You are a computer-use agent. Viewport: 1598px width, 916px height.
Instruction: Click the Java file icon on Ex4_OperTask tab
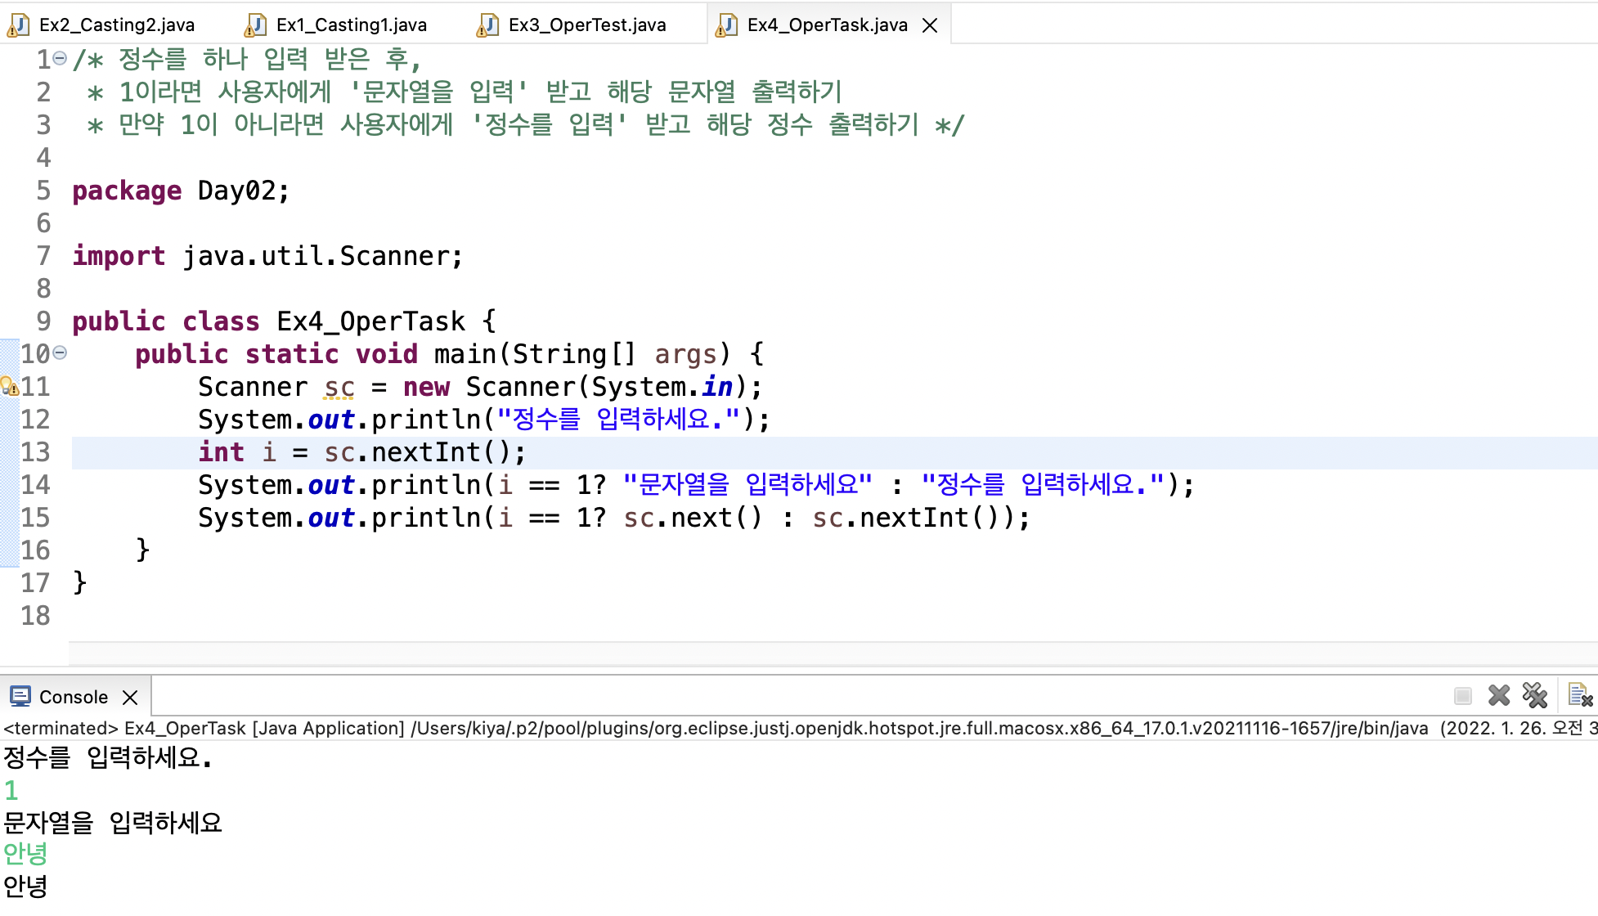click(726, 25)
